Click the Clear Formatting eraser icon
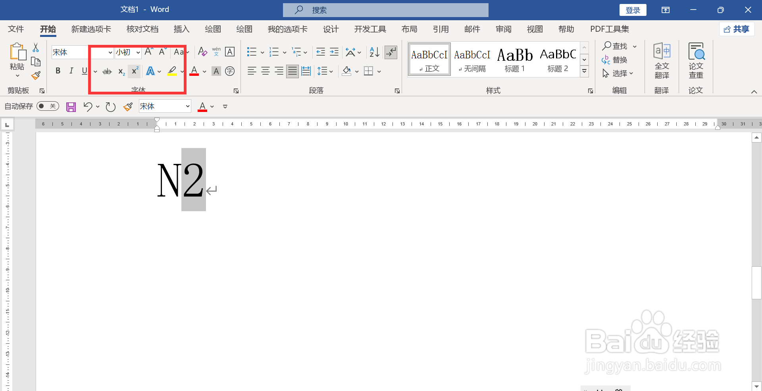The width and height of the screenshot is (762, 391). coord(202,52)
